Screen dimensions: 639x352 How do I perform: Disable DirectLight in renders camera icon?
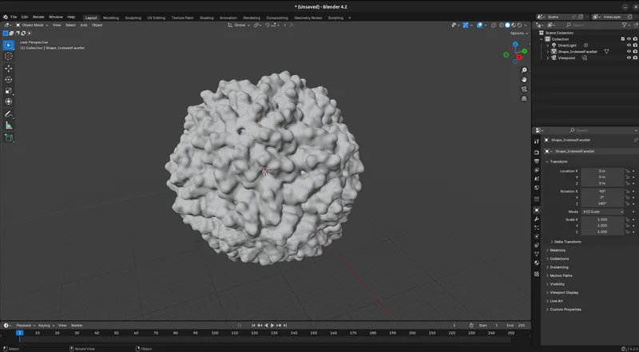point(635,45)
